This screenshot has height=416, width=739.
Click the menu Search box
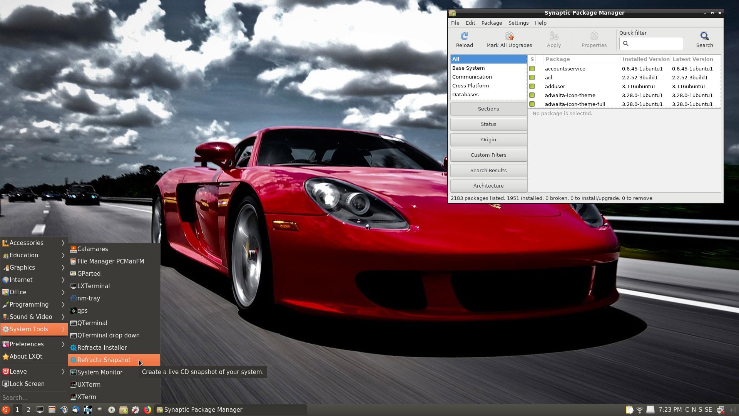34,398
